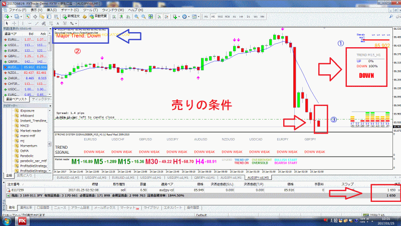Open the 表示(V) menu
The image size is (401, 226).
tap(36, 10)
